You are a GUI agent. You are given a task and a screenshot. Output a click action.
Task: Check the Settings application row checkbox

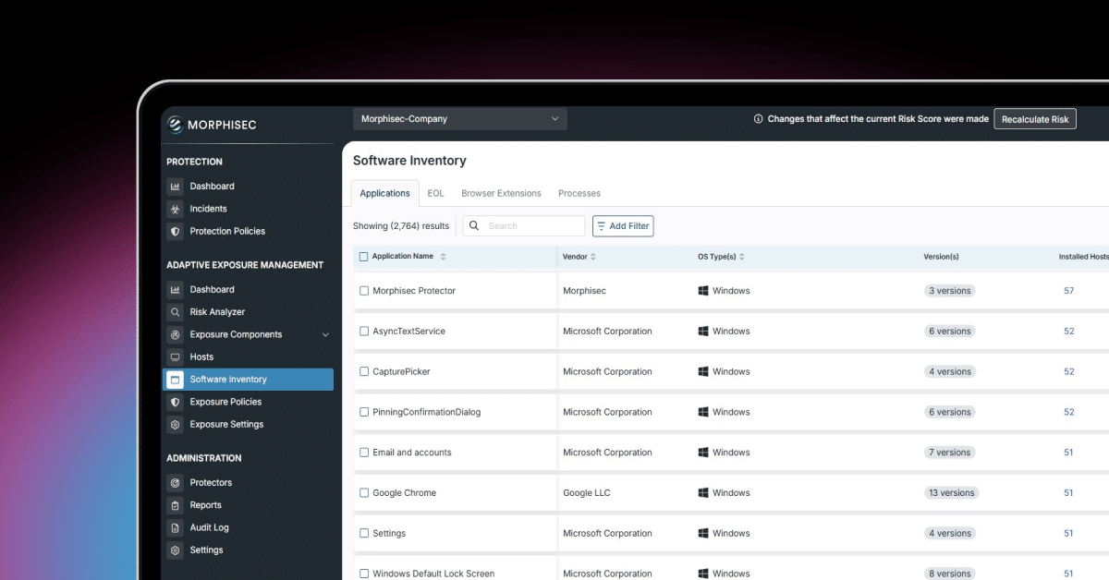pyautogui.click(x=364, y=534)
